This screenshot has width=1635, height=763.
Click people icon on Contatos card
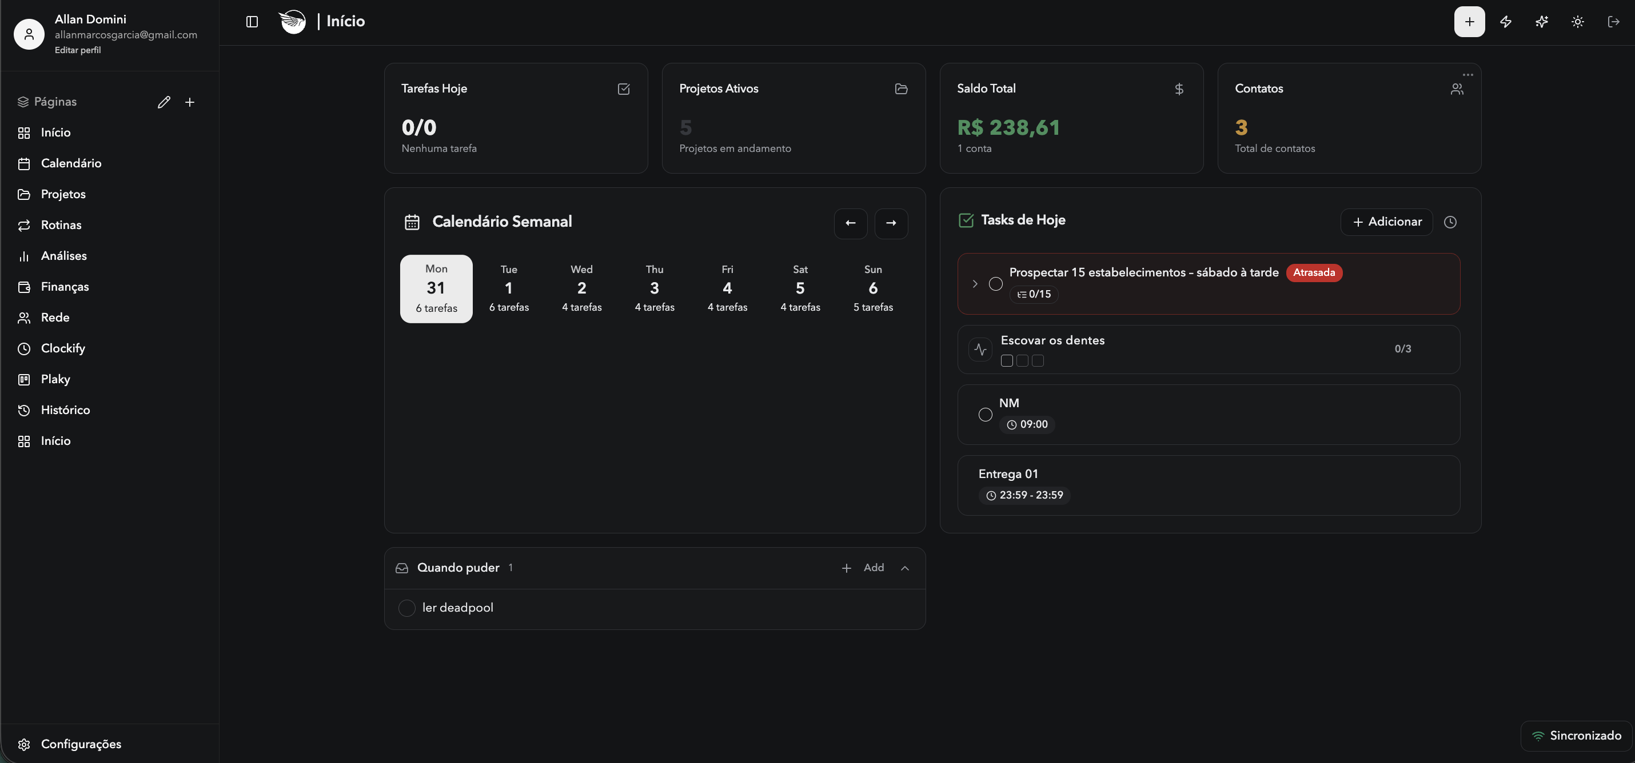click(1457, 90)
